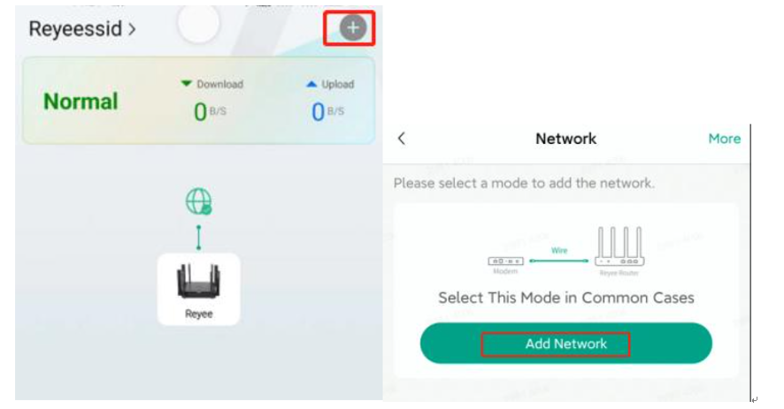The width and height of the screenshot is (784, 409).
Task: Click the Modem diagram icon
Action: [x=505, y=261]
